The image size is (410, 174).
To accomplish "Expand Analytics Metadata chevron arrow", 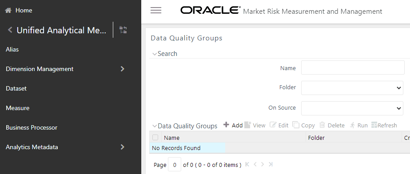I will pyautogui.click(x=122, y=147).
